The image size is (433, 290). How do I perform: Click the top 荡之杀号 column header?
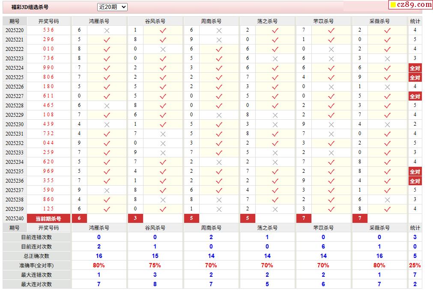(267, 21)
